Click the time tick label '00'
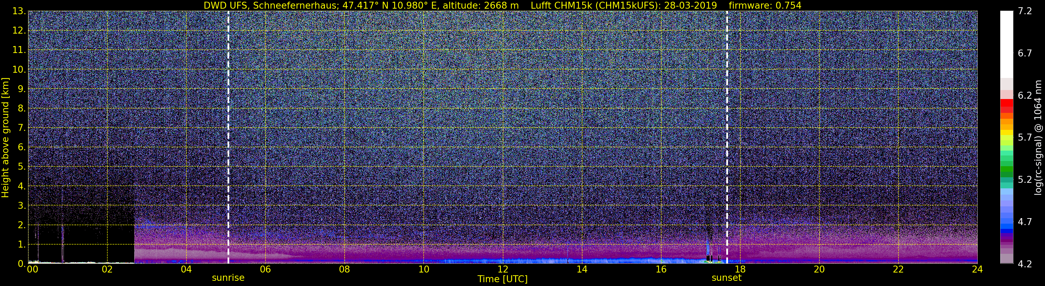1045x286 pixels. (x=32, y=269)
